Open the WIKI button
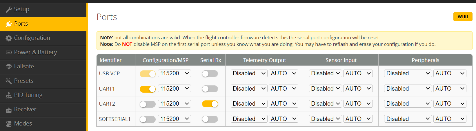476x131 pixels. [463, 17]
